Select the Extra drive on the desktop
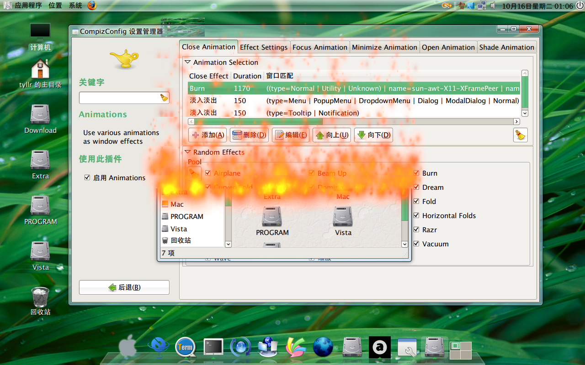The width and height of the screenshot is (585, 365). pos(40,164)
